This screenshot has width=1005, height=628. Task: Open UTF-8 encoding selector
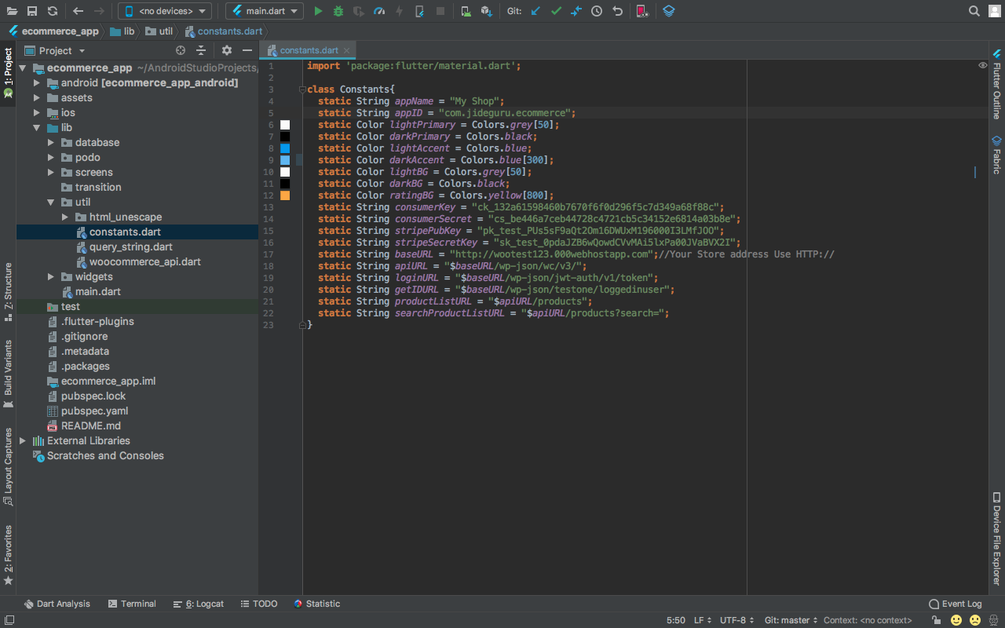pyautogui.click(x=737, y=620)
